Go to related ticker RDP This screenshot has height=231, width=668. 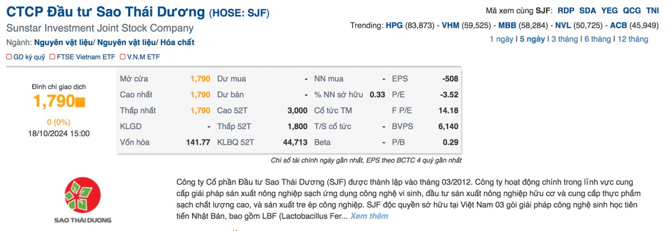tap(566, 11)
